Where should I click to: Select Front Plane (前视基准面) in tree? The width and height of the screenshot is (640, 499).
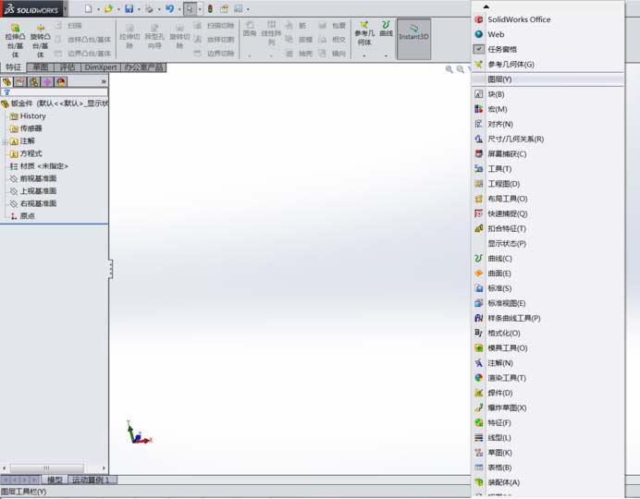click(33, 178)
